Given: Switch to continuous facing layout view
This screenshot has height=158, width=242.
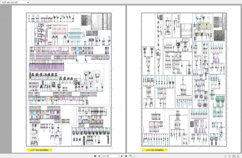Looking at the screenshot, I should coord(238,156).
